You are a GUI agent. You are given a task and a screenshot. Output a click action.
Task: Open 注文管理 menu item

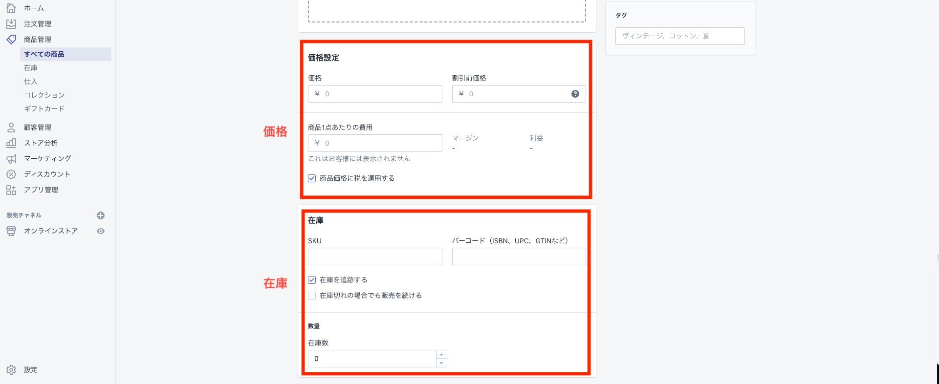tap(38, 24)
